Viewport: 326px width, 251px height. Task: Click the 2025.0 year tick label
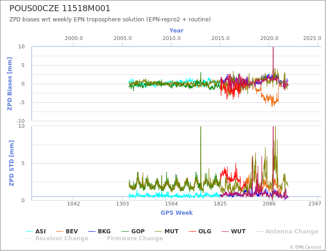click(x=312, y=39)
